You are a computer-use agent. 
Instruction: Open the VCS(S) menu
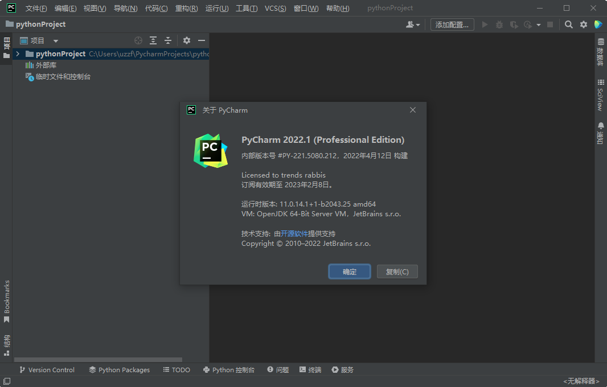pos(275,8)
